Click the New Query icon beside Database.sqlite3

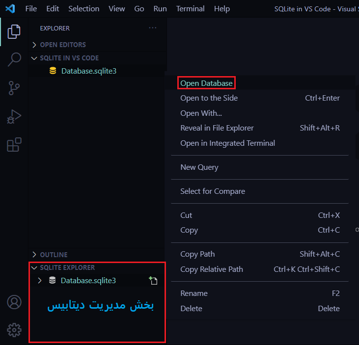point(153,281)
